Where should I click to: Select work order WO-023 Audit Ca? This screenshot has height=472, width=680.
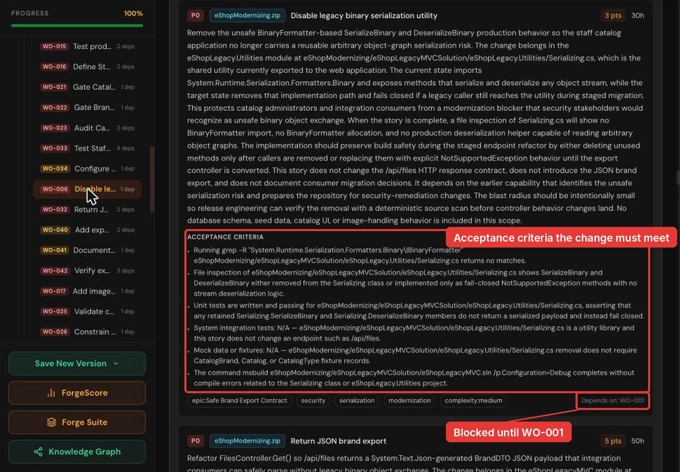[x=87, y=128]
